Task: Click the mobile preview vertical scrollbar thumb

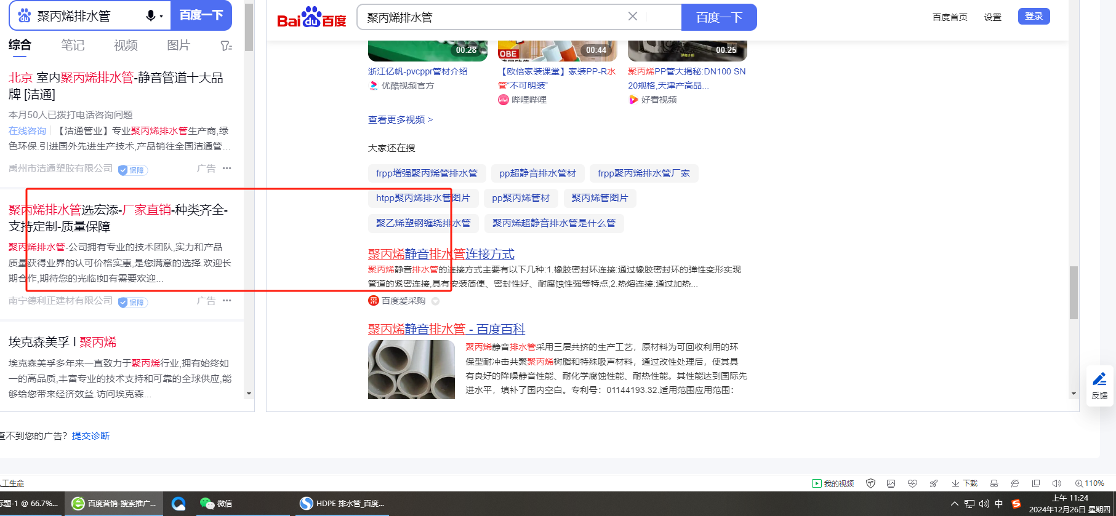Action: coord(249,28)
